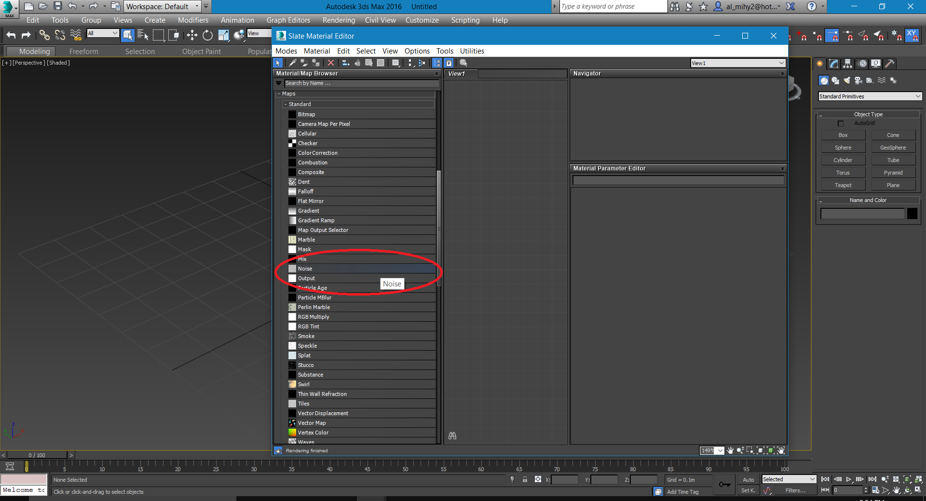Click the Name and Color text field
Viewport: 926px width, 501px height.
[862, 214]
